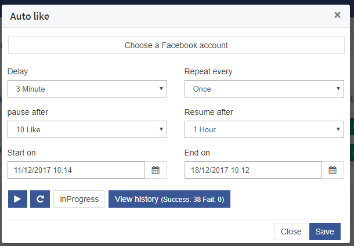Open View history with success count
354x246 pixels.
[x=169, y=199]
